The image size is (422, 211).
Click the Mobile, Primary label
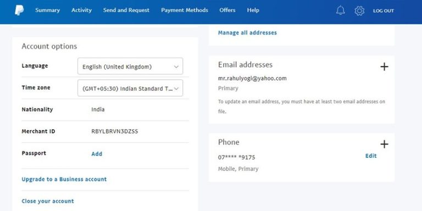(x=238, y=169)
